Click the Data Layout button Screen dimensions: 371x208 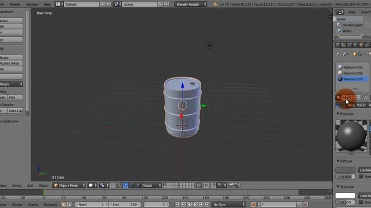pos(15,110)
